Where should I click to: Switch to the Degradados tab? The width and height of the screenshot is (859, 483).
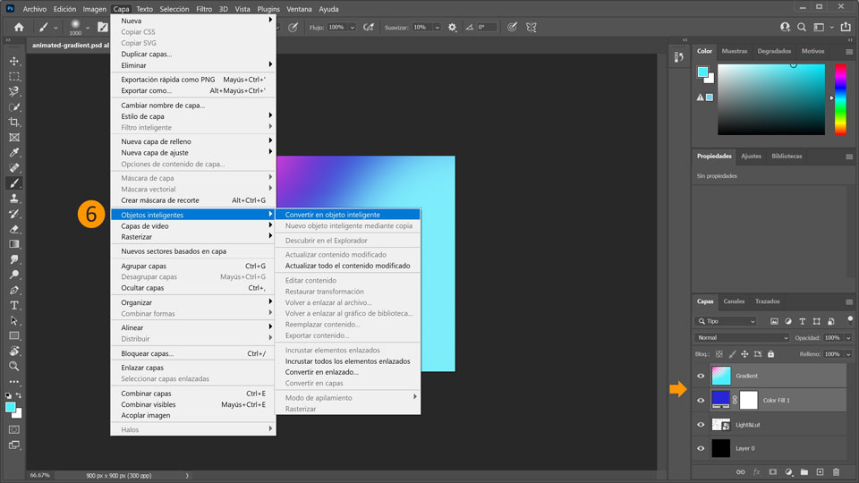tap(774, 51)
